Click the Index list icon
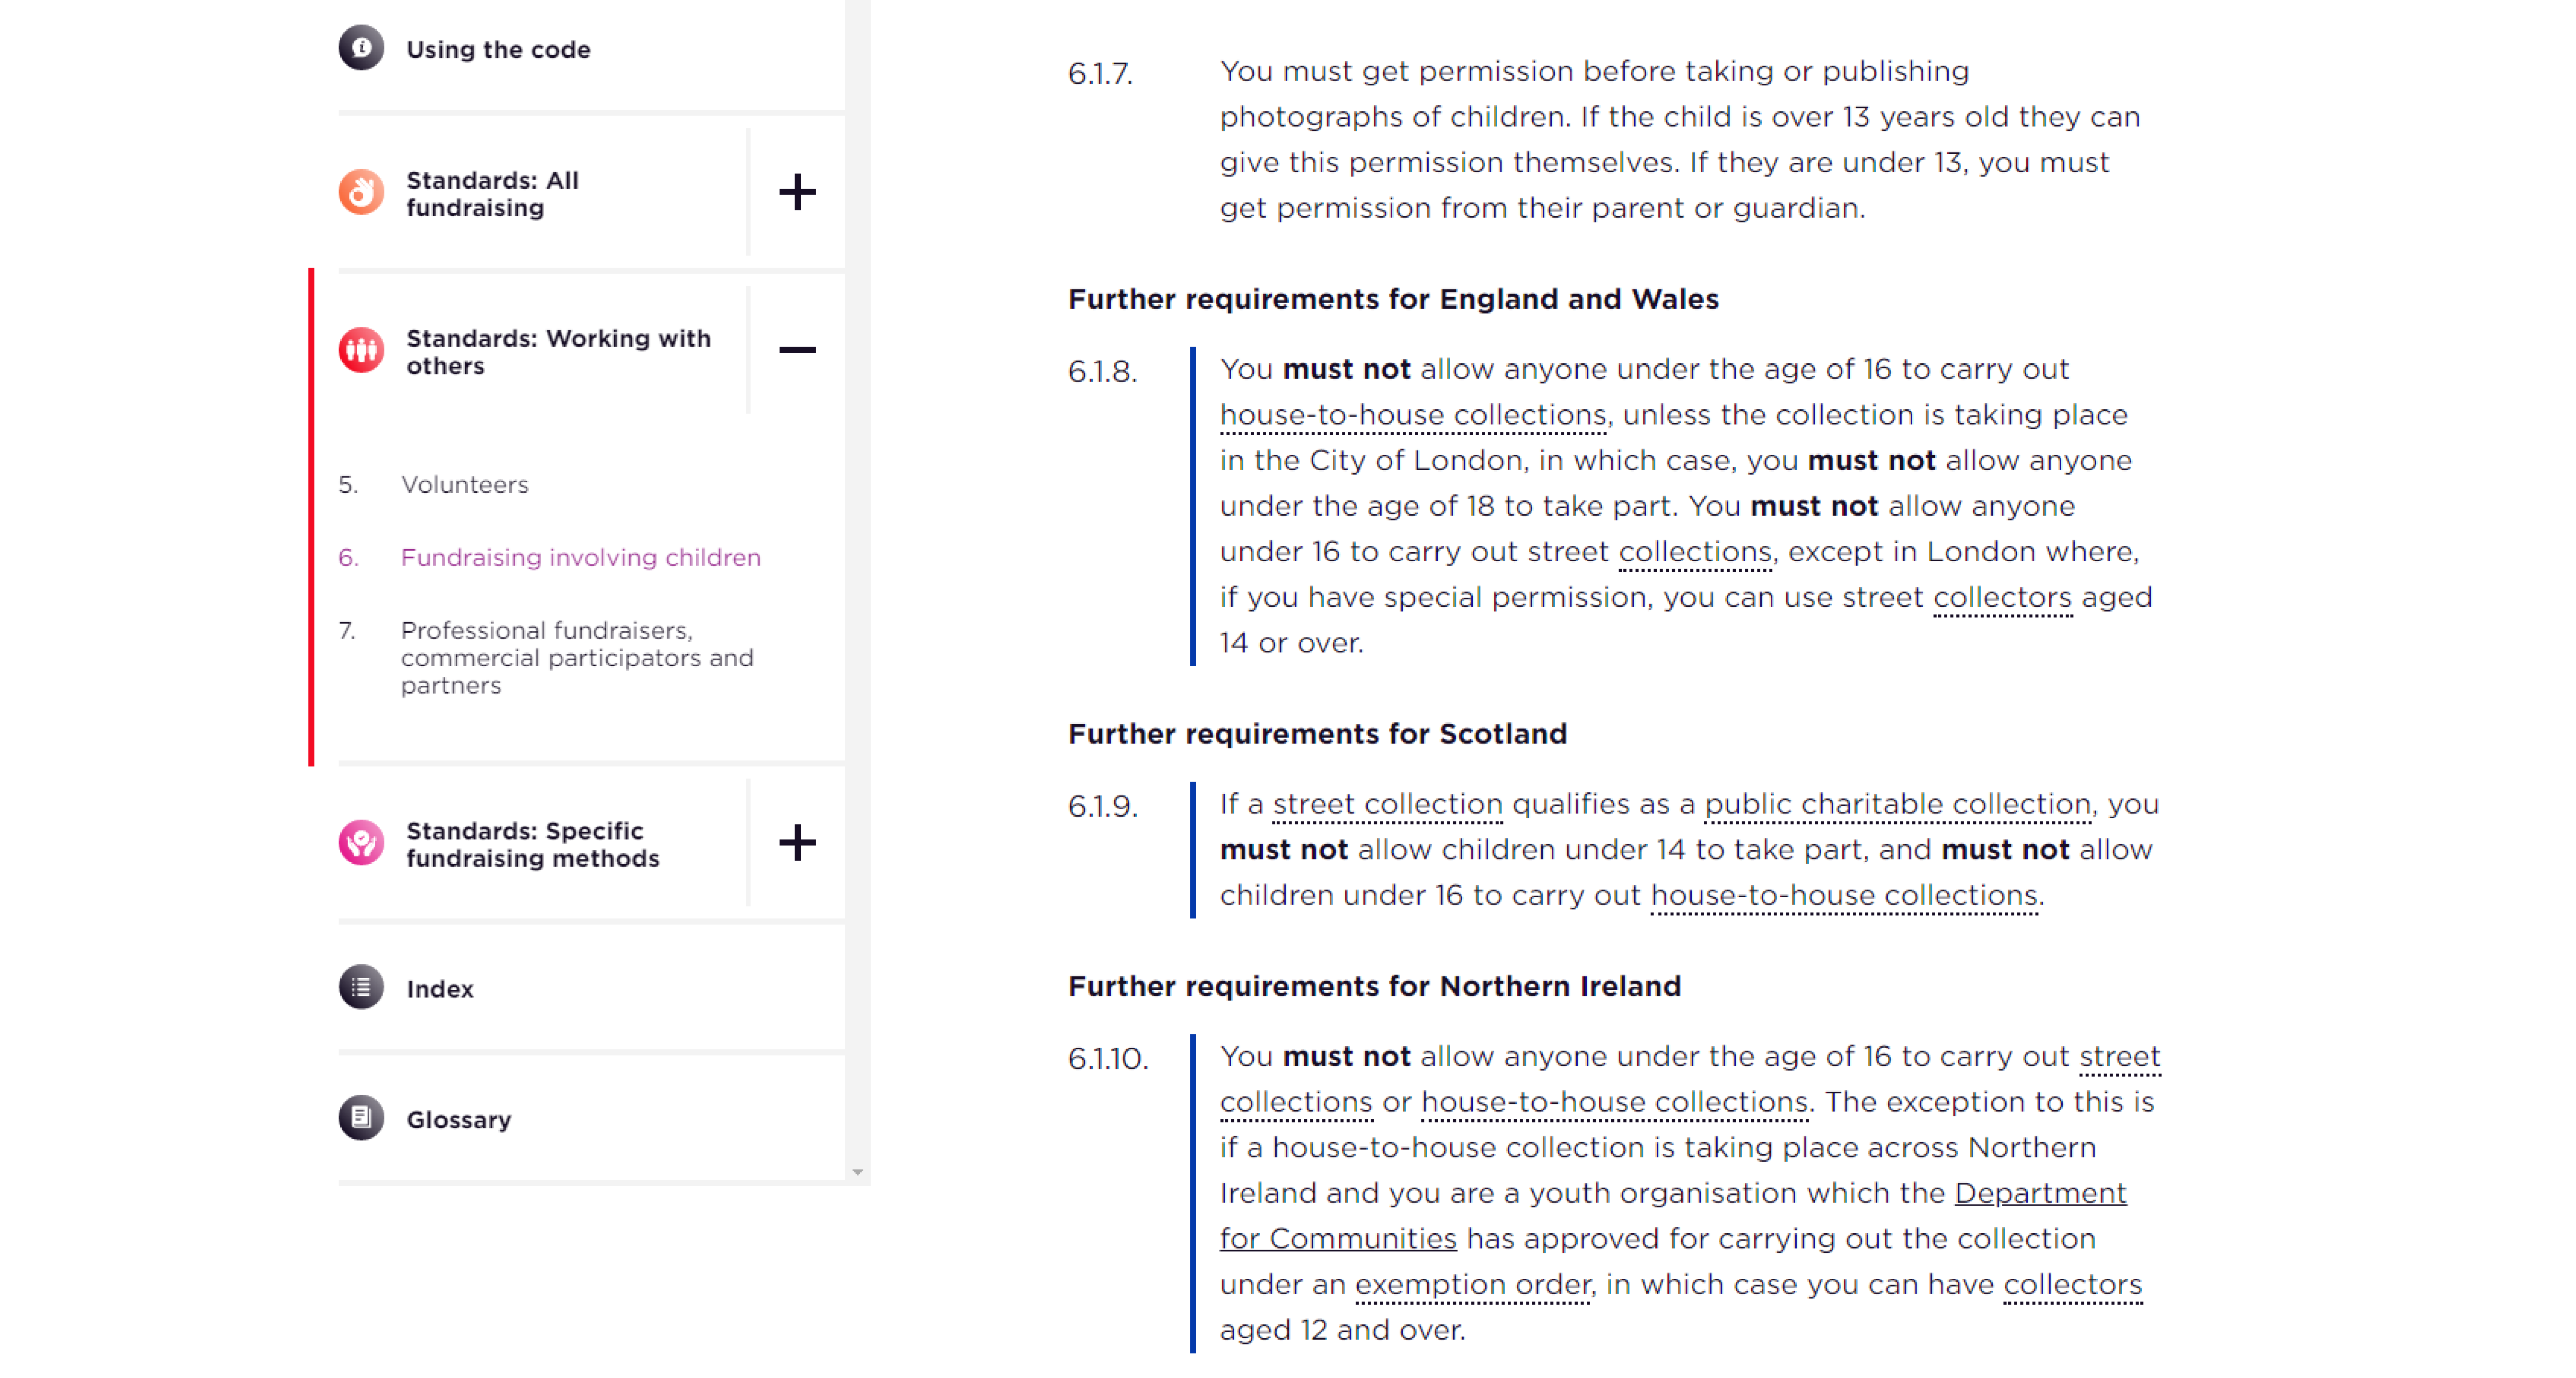2576x1378 pixels. click(x=361, y=988)
